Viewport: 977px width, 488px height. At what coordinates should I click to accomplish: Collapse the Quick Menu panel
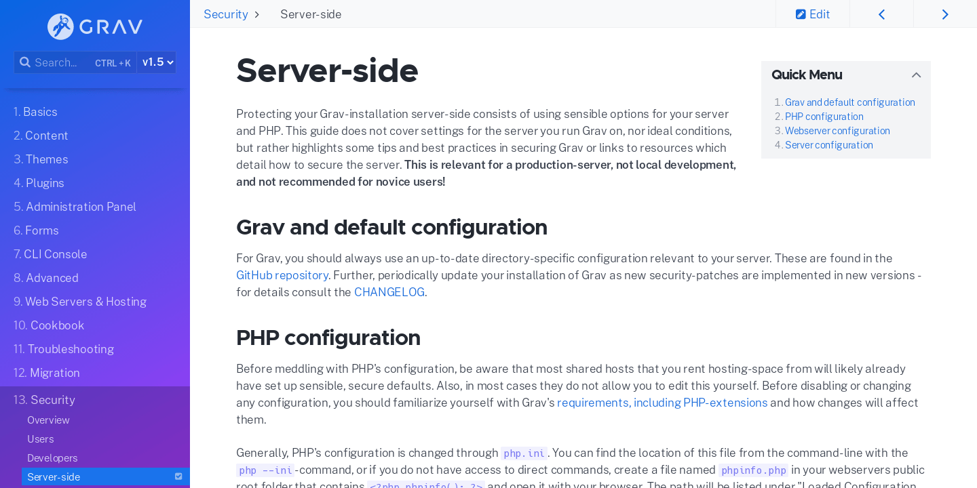tap(916, 75)
